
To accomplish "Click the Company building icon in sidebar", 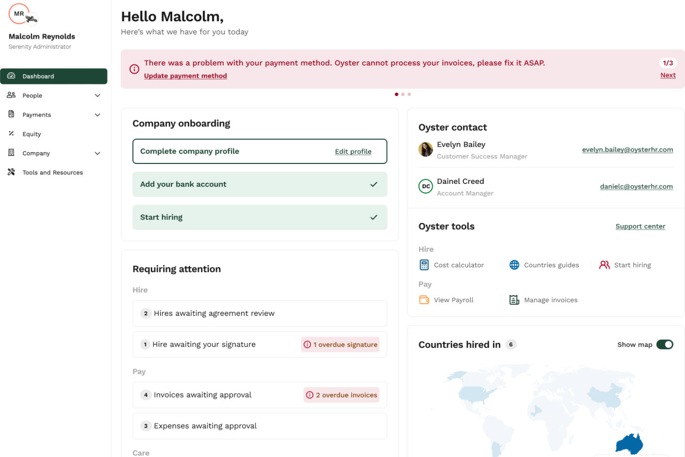I will click(x=11, y=153).
